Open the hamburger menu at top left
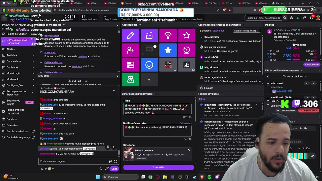 4,18
